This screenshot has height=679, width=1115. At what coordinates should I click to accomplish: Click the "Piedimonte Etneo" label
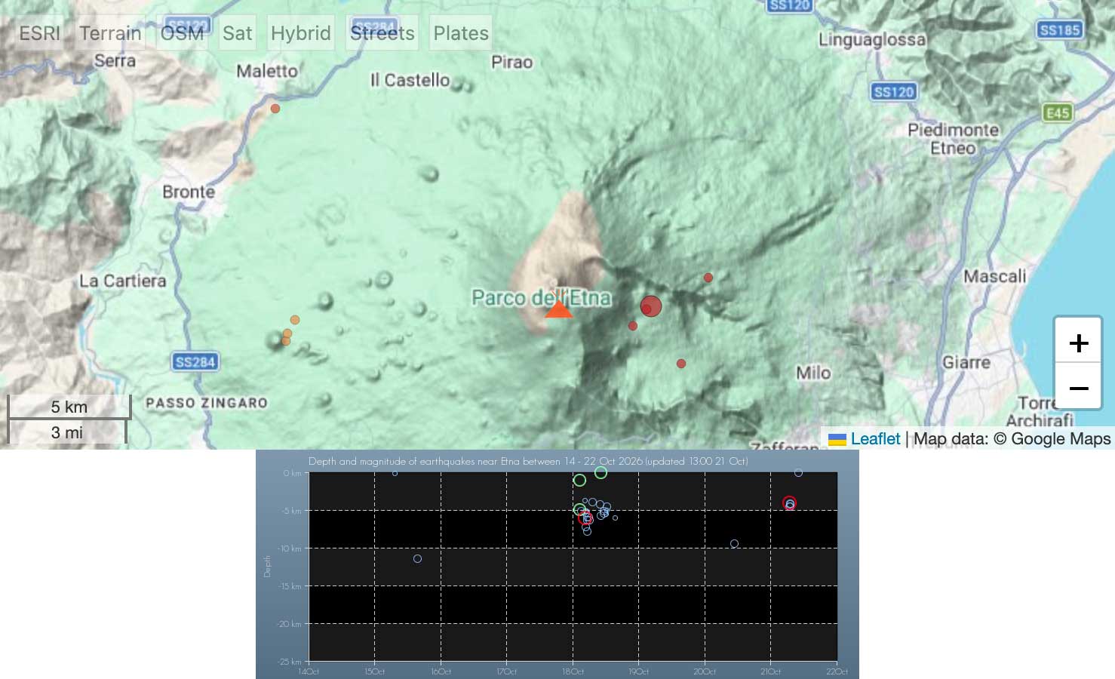click(953, 139)
